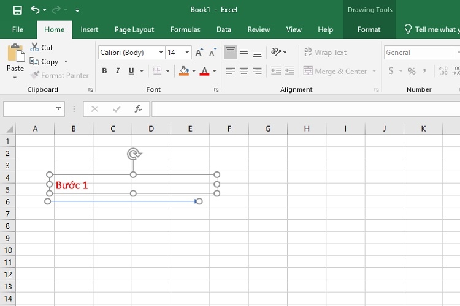Apply Comma Style format

pyautogui.click(x=424, y=71)
